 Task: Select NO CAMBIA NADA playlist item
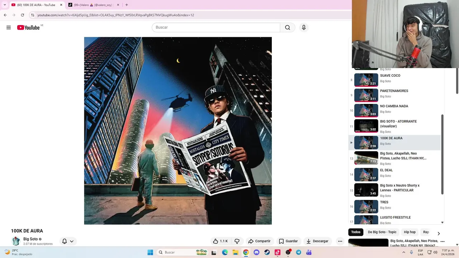pos(394,110)
